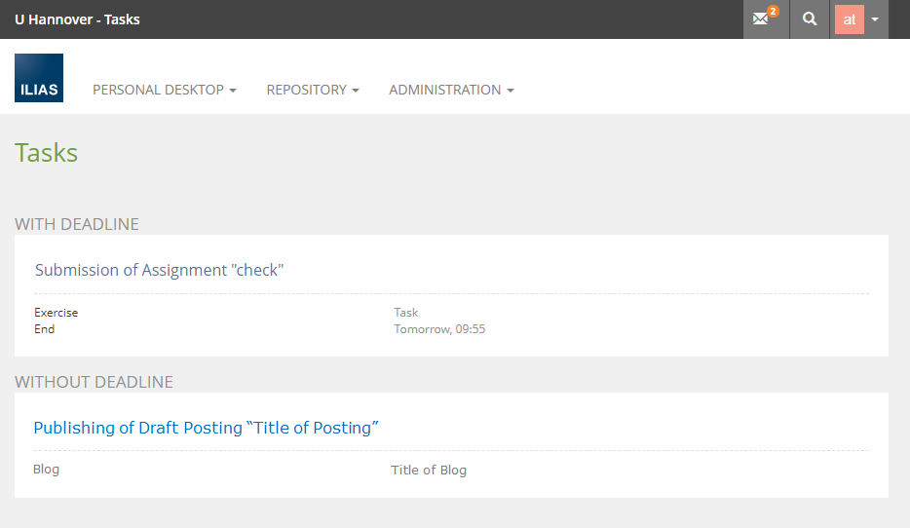Click "U Hannover - Tasks" header title
The width and height of the screenshot is (910, 528).
77,19
